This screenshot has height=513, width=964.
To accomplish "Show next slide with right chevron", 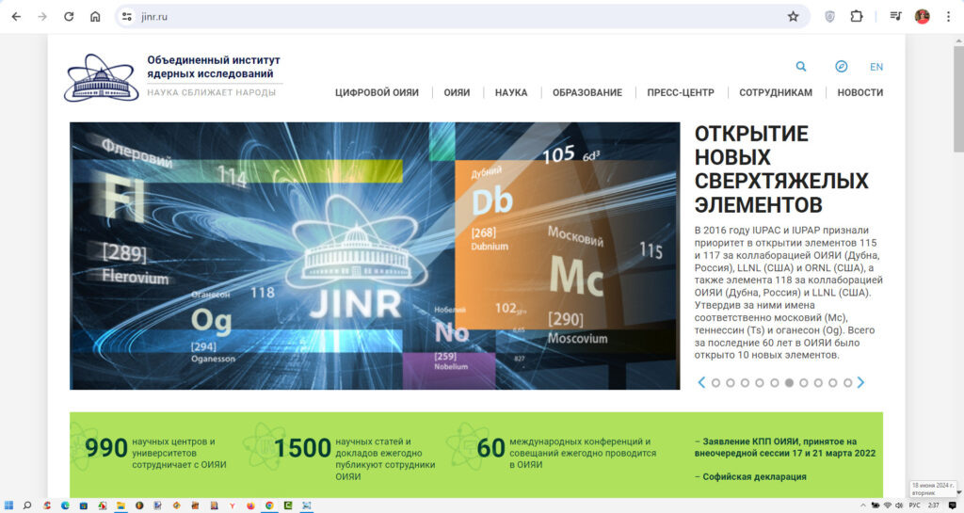I will [x=860, y=383].
